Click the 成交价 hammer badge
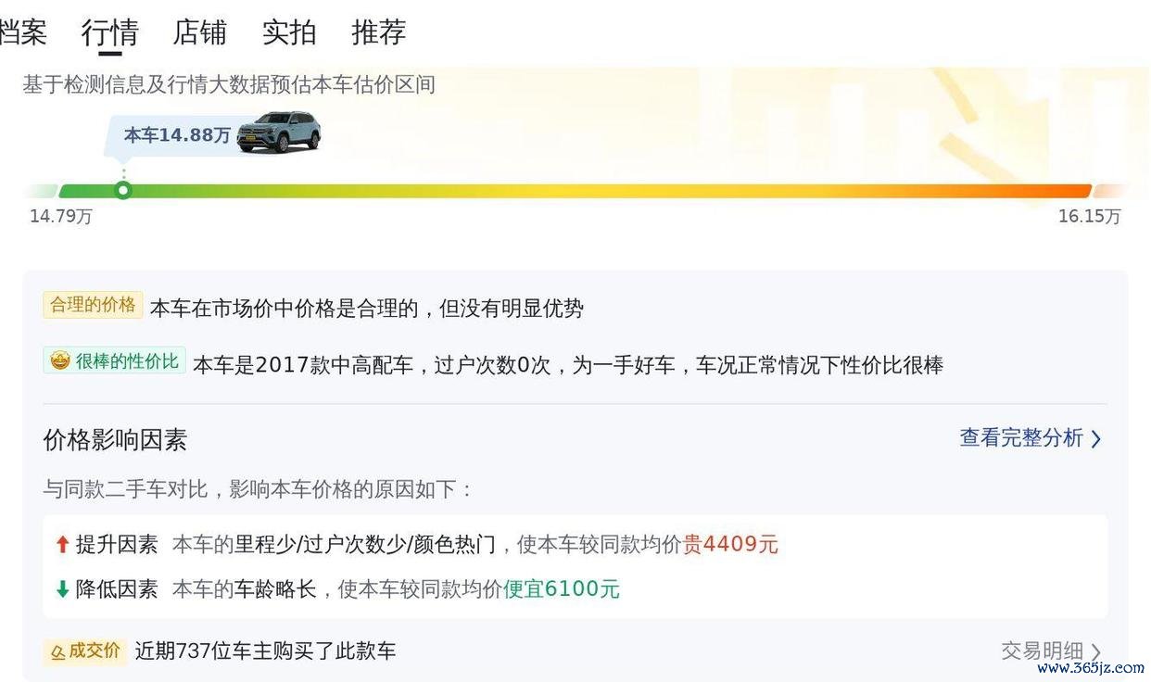Viewport: 1151px width, 682px height. 85,651
